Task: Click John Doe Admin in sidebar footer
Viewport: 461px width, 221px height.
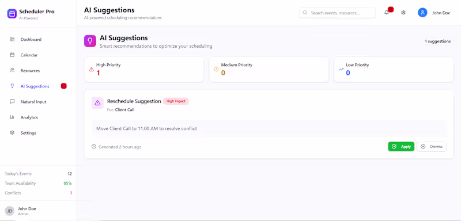Action: (x=27, y=211)
